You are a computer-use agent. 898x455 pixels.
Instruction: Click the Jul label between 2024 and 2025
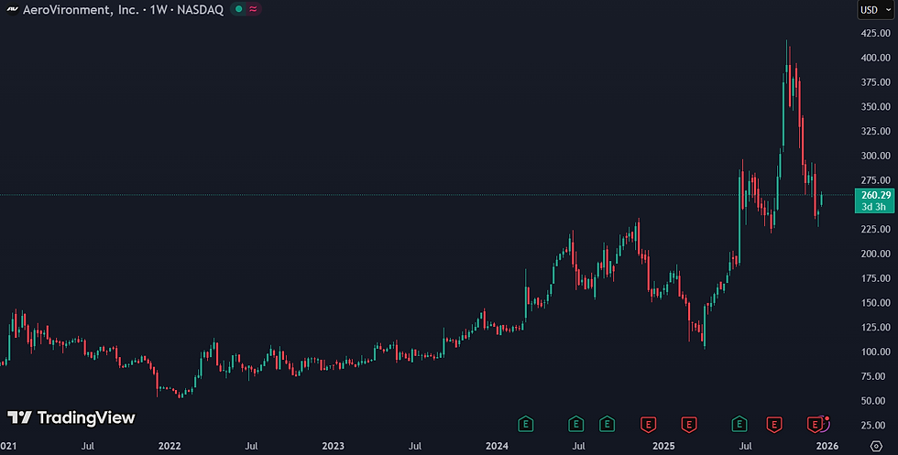[579, 446]
